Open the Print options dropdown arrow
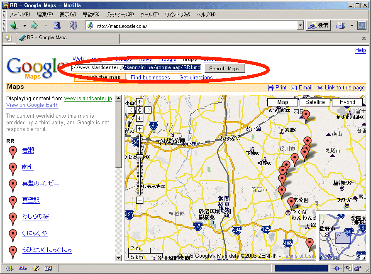The image size is (371, 274). [x=352, y=26]
